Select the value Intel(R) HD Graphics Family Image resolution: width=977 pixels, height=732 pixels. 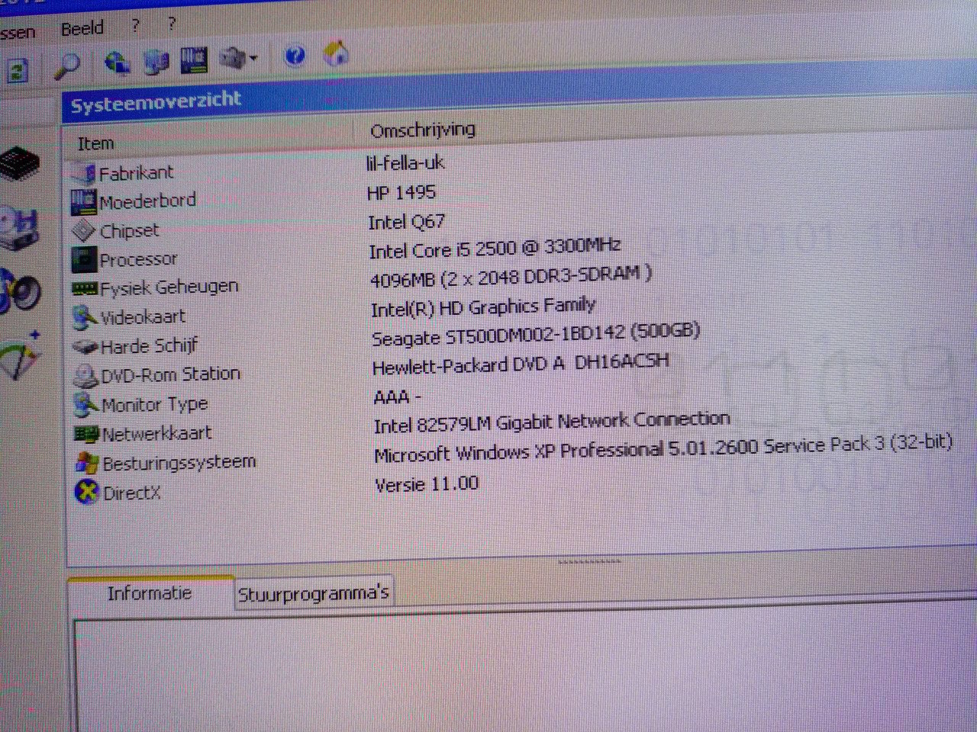tap(483, 307)
